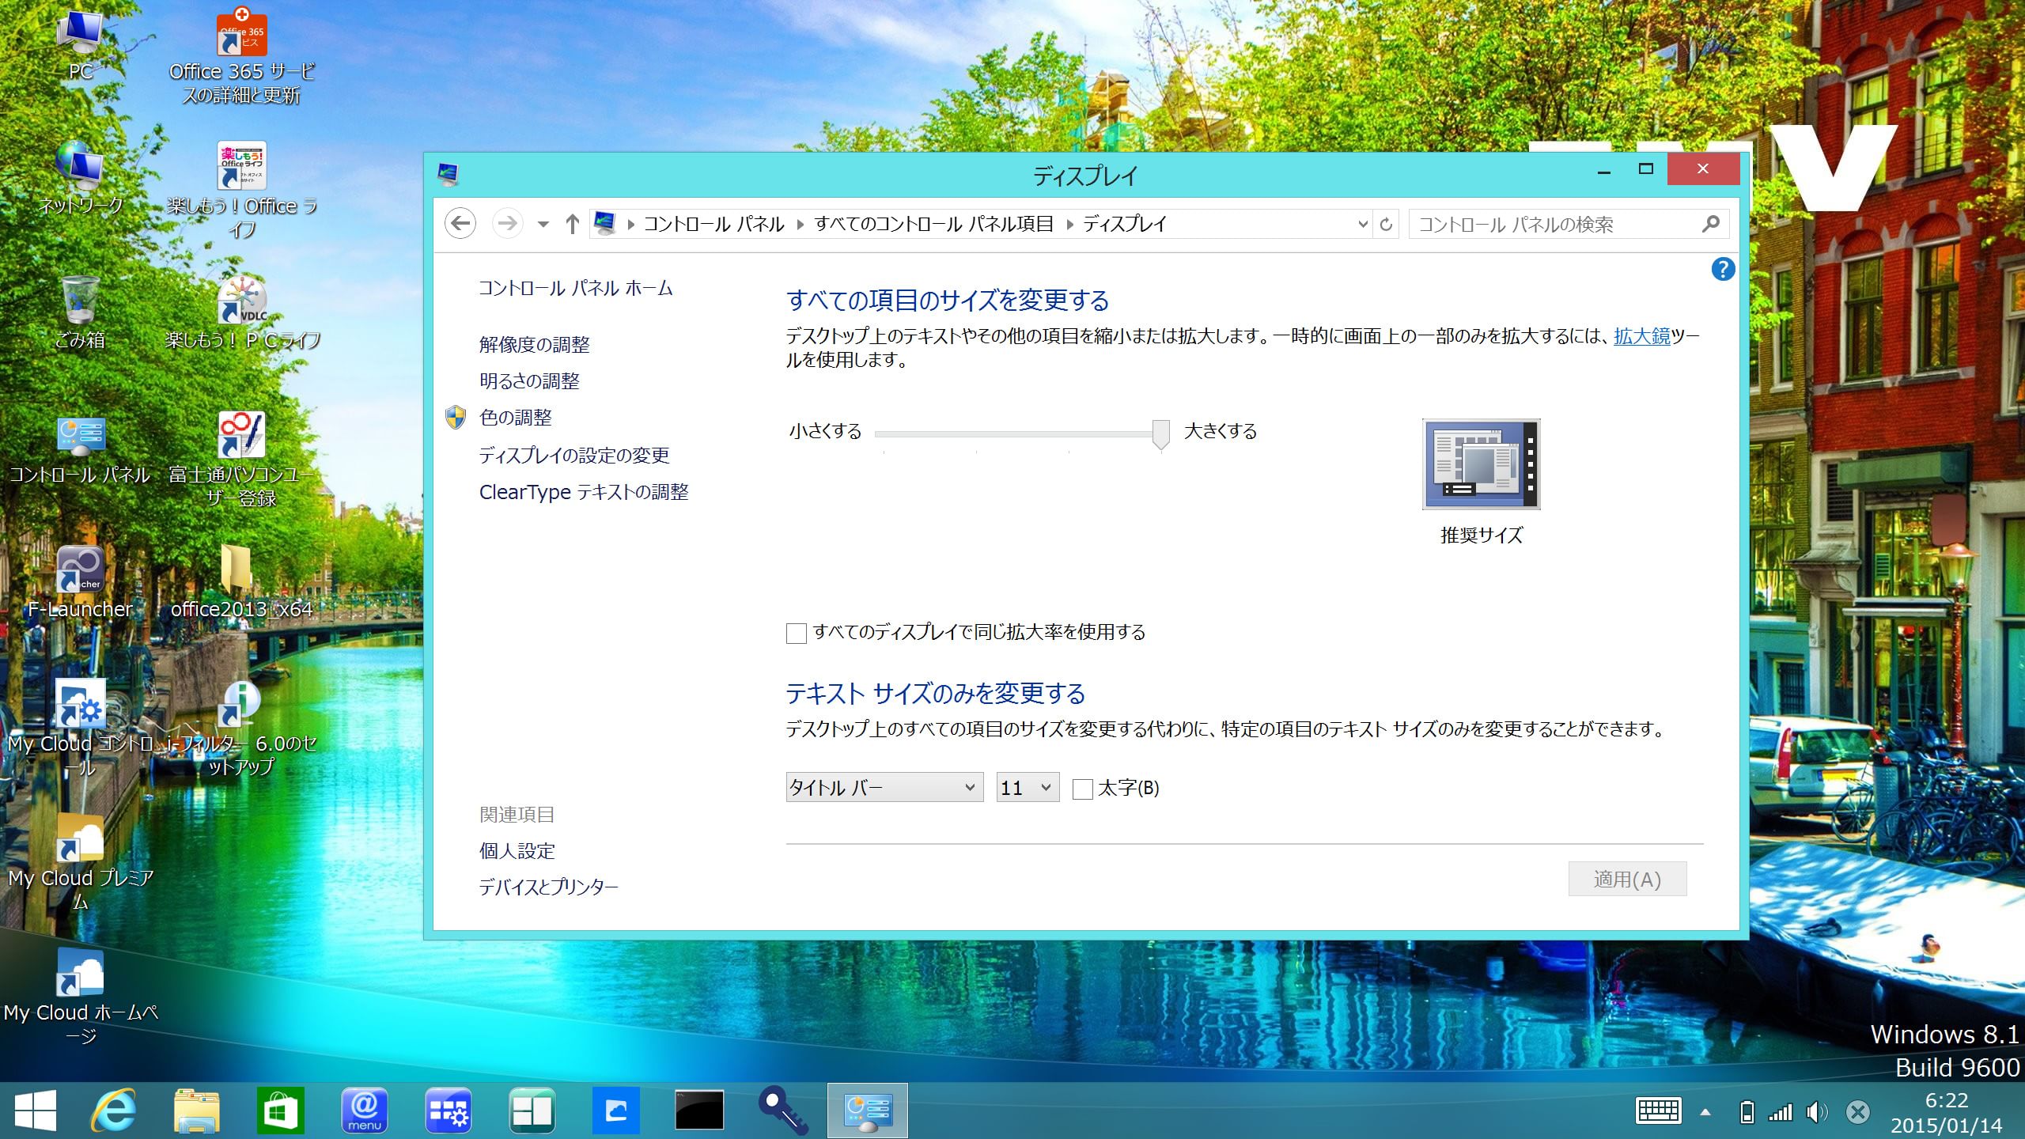Click the Up-level arrow in address bar
The width and height of the screenshot is (2025, 1139).
(x=572, y=224)
